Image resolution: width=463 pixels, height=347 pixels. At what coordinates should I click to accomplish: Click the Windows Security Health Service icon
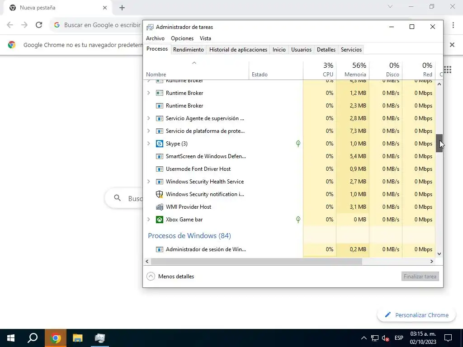[160, 182]
